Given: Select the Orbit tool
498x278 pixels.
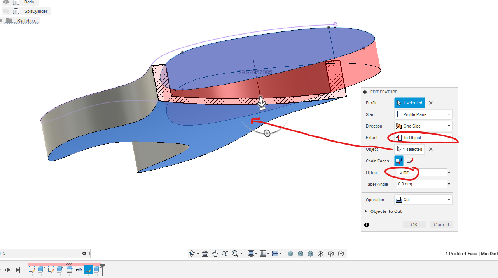Looking at the screenshot, I should pyautogui.click(x=192, y=254).
